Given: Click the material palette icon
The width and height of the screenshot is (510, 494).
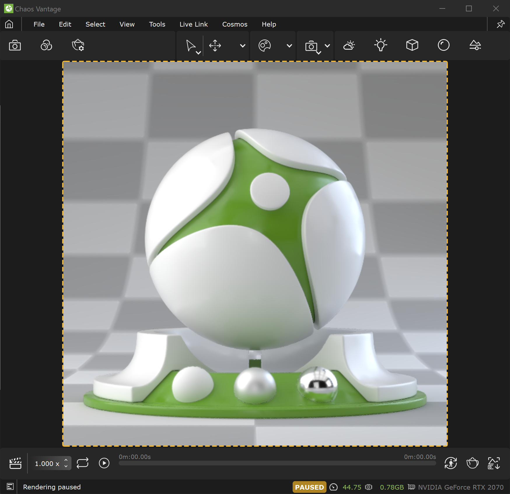Looking at the screenshot, I should 265,46.
